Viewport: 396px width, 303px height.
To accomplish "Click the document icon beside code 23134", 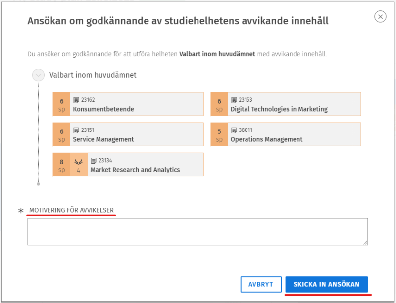I will (x=94, y=161).
